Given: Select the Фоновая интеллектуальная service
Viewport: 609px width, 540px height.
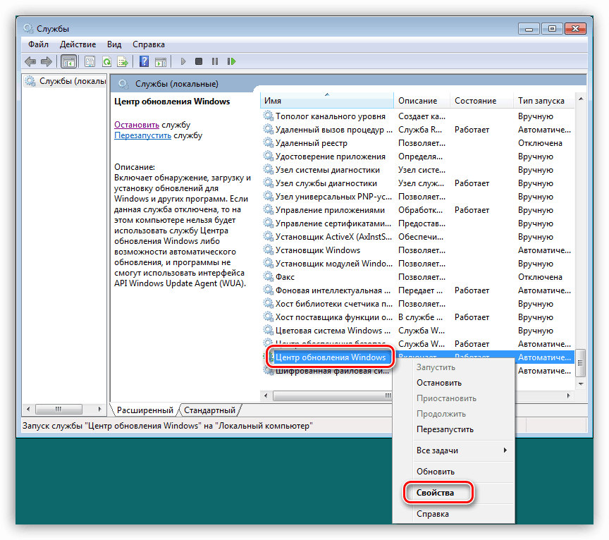Looking at the screenshot, I should [x=417, y=290].
